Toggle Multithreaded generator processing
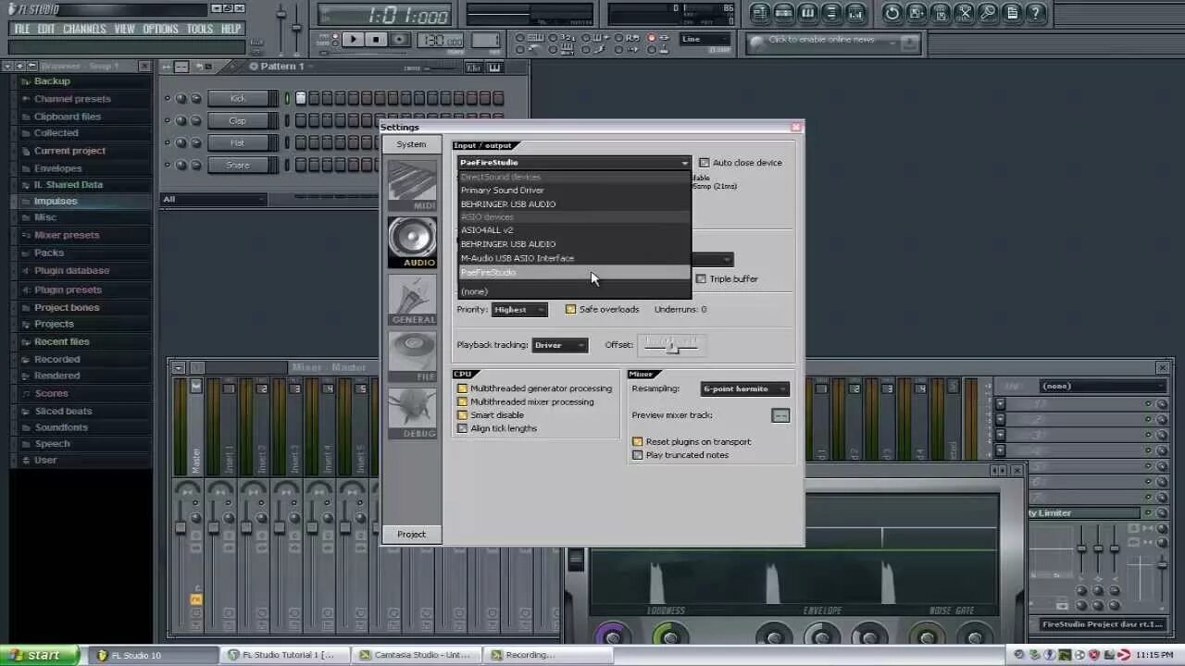 (x=462, y=388)
